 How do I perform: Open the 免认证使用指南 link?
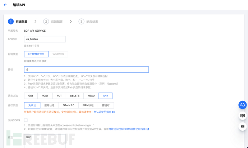[x=102, y=112]
